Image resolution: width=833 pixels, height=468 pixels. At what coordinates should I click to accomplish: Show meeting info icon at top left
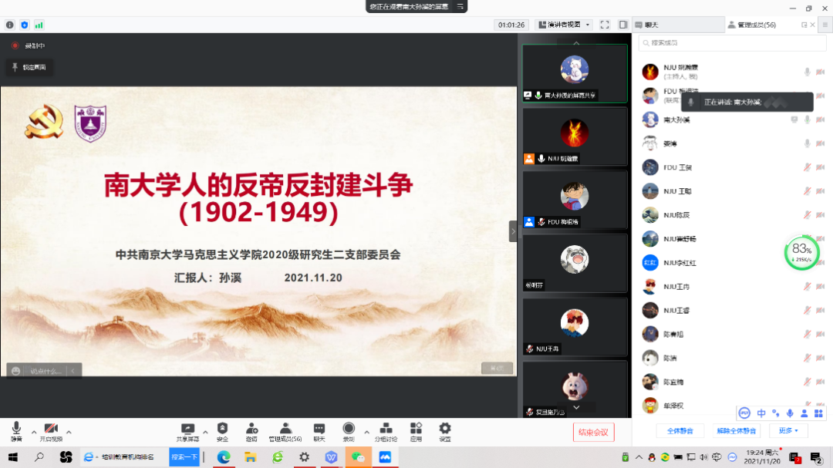(x=10, y=25)
